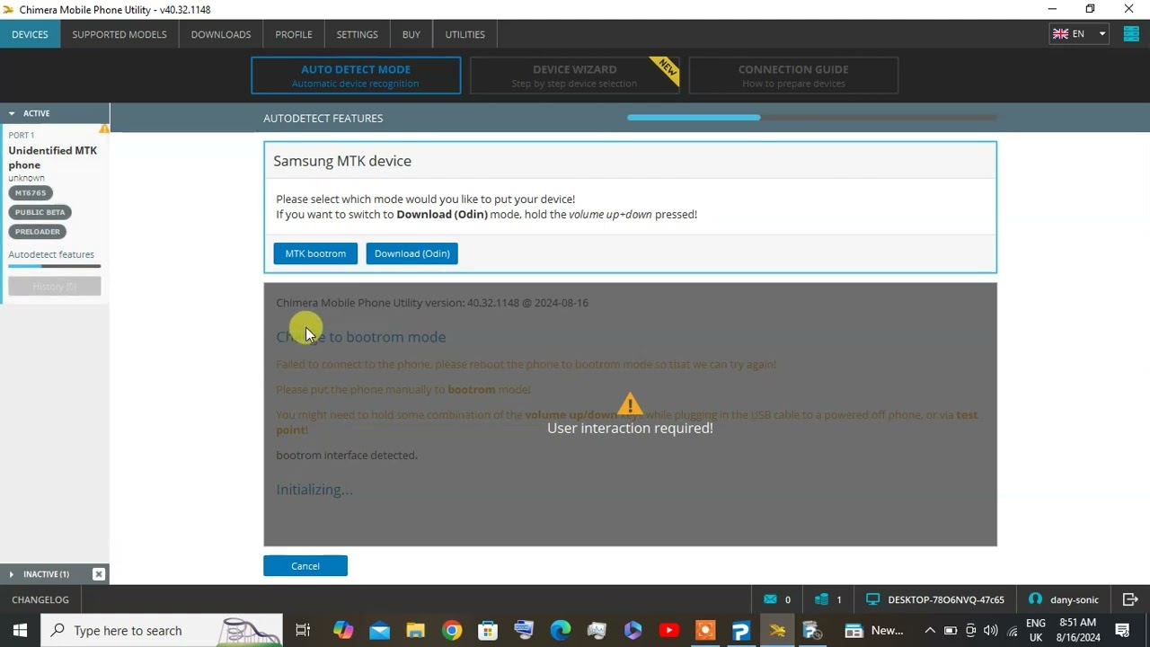Image resolution: width=1150 pixels, height=647 pixels.
Task: Switch to SUPPORTED MODELS tab
Action: [119, 34]
